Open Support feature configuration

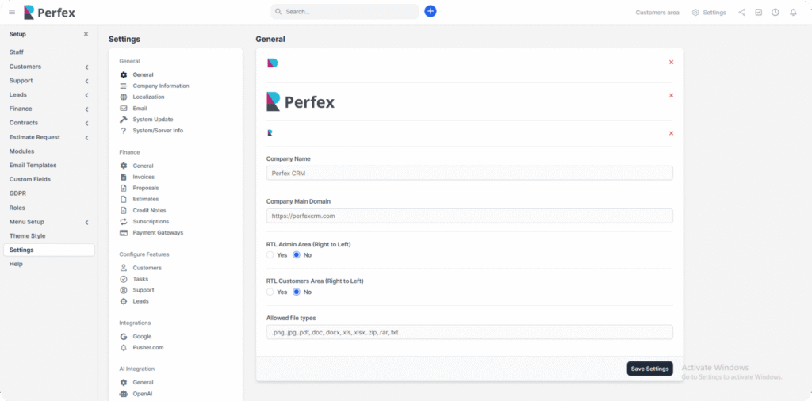pos(144,290)
